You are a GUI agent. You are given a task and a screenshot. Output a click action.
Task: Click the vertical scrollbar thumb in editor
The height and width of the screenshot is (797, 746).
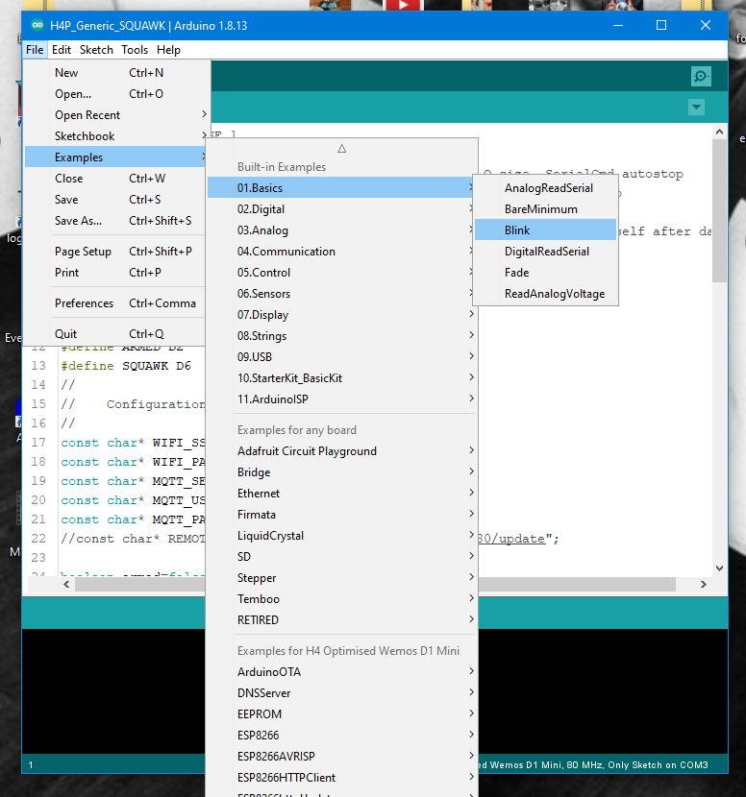pos(719,210)
